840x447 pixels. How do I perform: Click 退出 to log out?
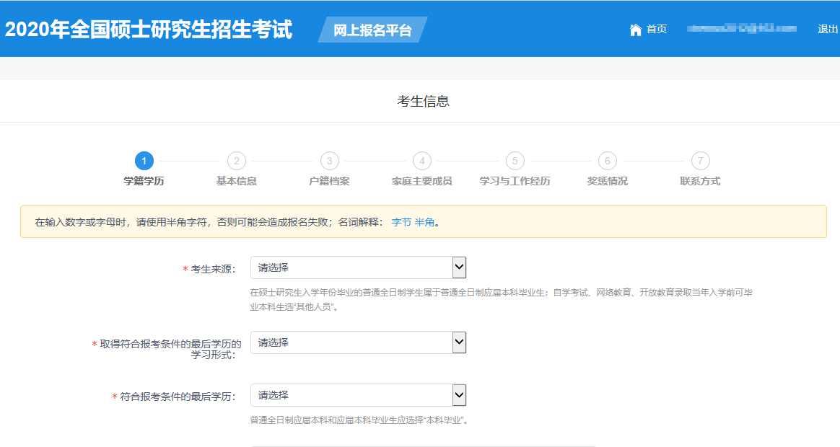pos(827,30)
